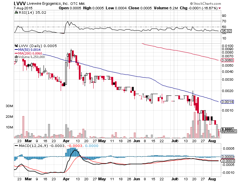
Task: Click the May label on the price chart axis
Action: click(x=102, y=141)
